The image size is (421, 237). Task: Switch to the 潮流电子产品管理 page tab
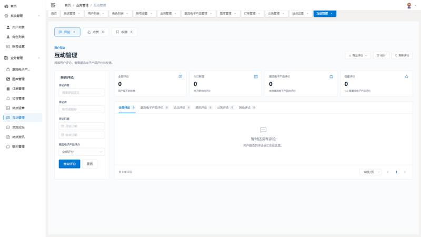[x=196, y=14]
